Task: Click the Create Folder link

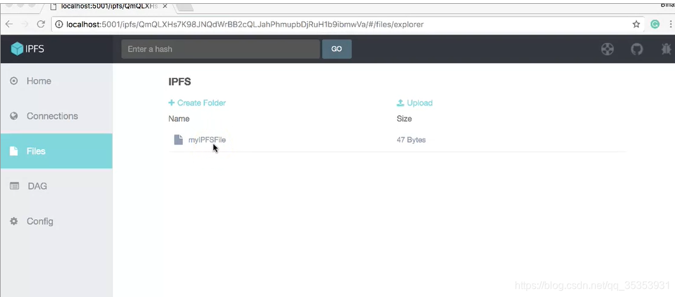Action: [197, 103]
